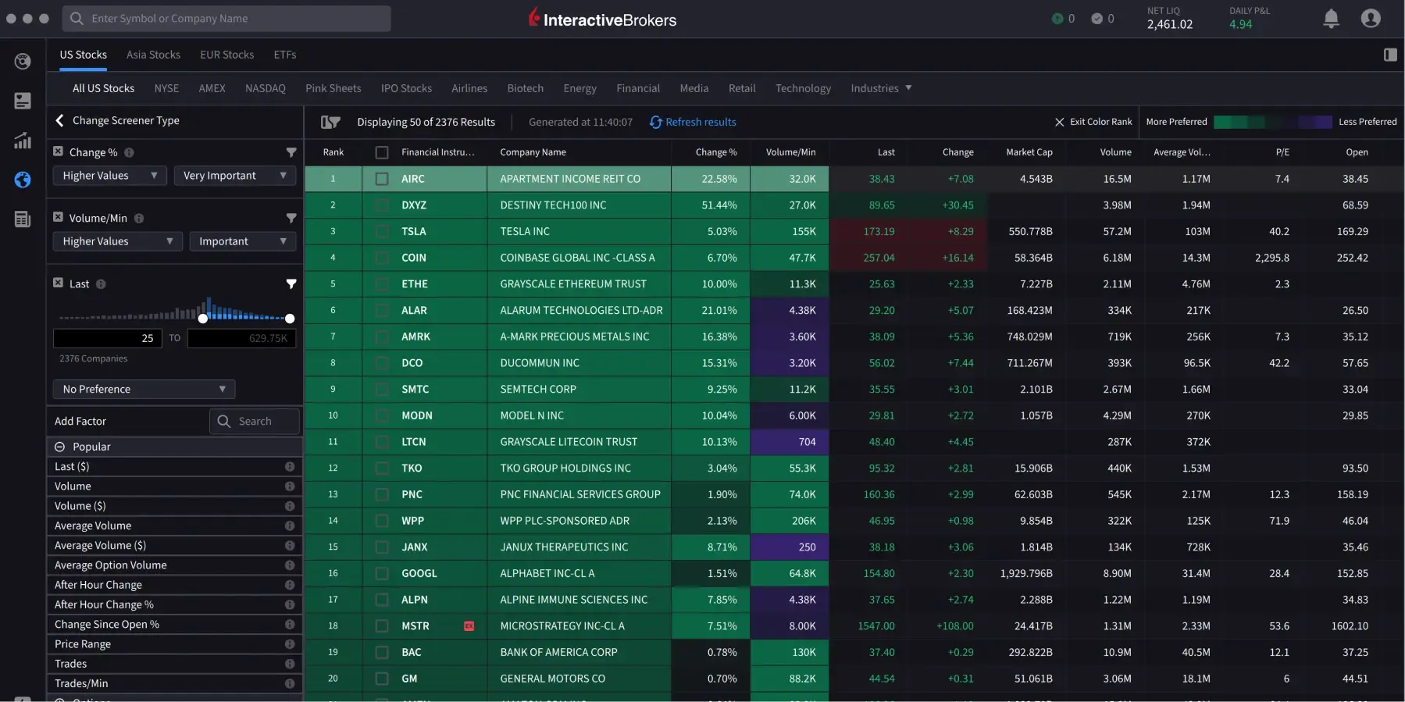Click the right handle of Last price slider

click(x=290, y=319)
